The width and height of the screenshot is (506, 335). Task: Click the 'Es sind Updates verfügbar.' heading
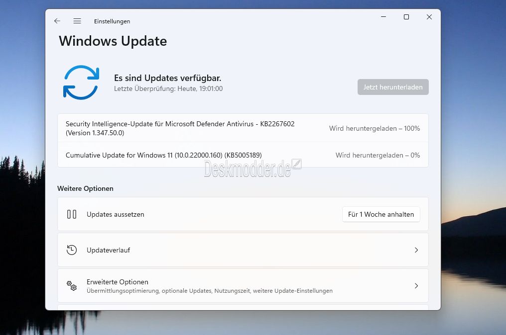pos(167,78)
